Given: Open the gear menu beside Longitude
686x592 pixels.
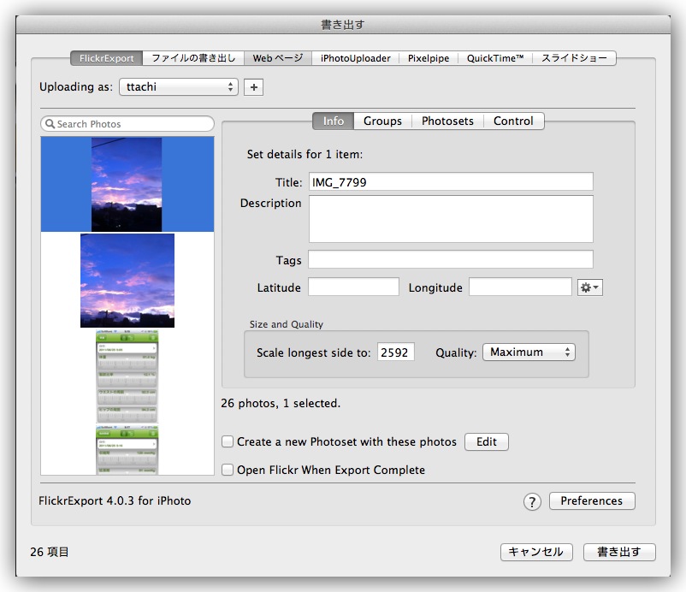Looking at the screenshot, I should click(x=590, y=288).
